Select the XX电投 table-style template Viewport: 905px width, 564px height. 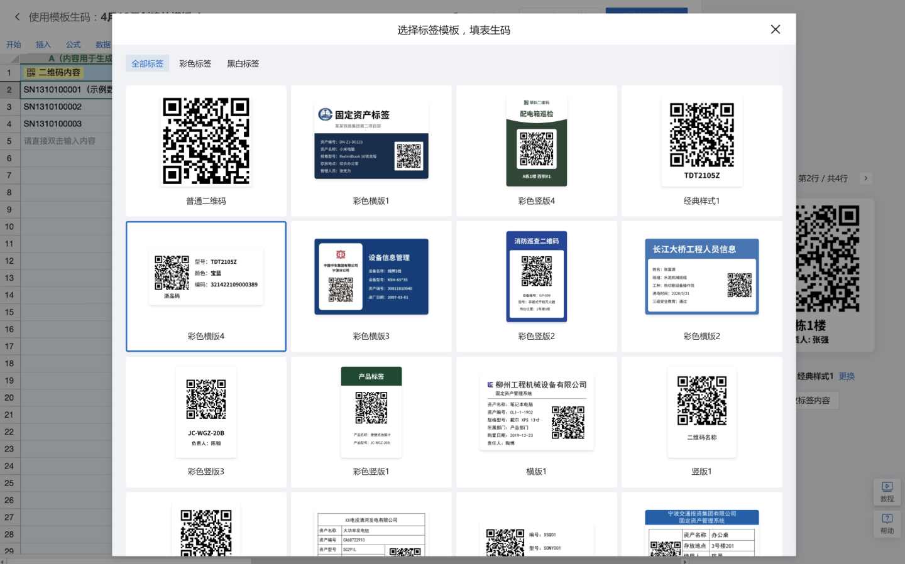point(371,524)
